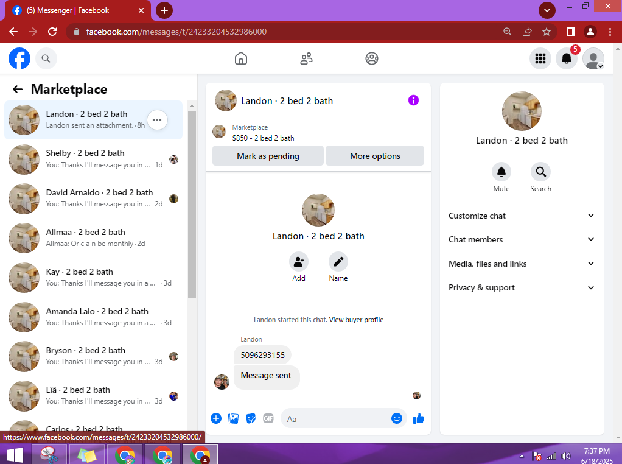Click More options button
Screen dimensions: 622x464
pyautogui.click(x=375, y=156)
